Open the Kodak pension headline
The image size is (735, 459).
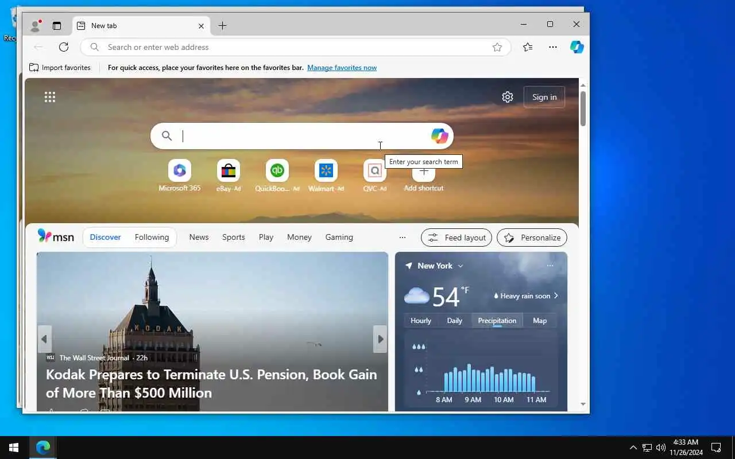211,383
